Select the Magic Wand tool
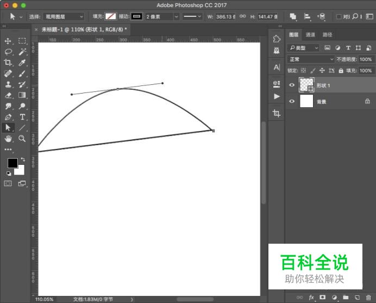This screenshot has height=303, width=376. [x=22, y=52]
